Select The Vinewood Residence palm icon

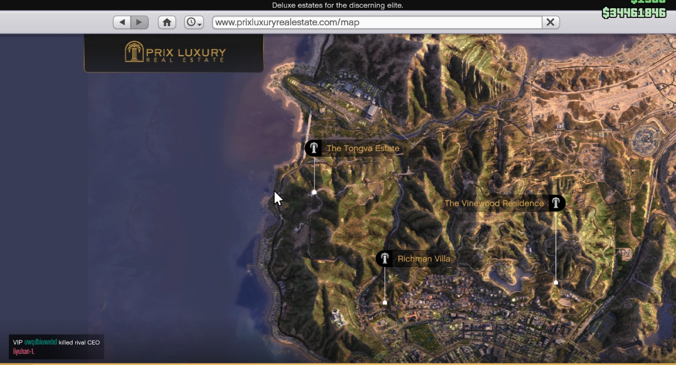[556, 203]
